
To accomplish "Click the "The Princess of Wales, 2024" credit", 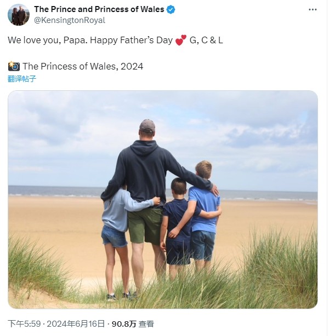I will click(x=83, y=66).
